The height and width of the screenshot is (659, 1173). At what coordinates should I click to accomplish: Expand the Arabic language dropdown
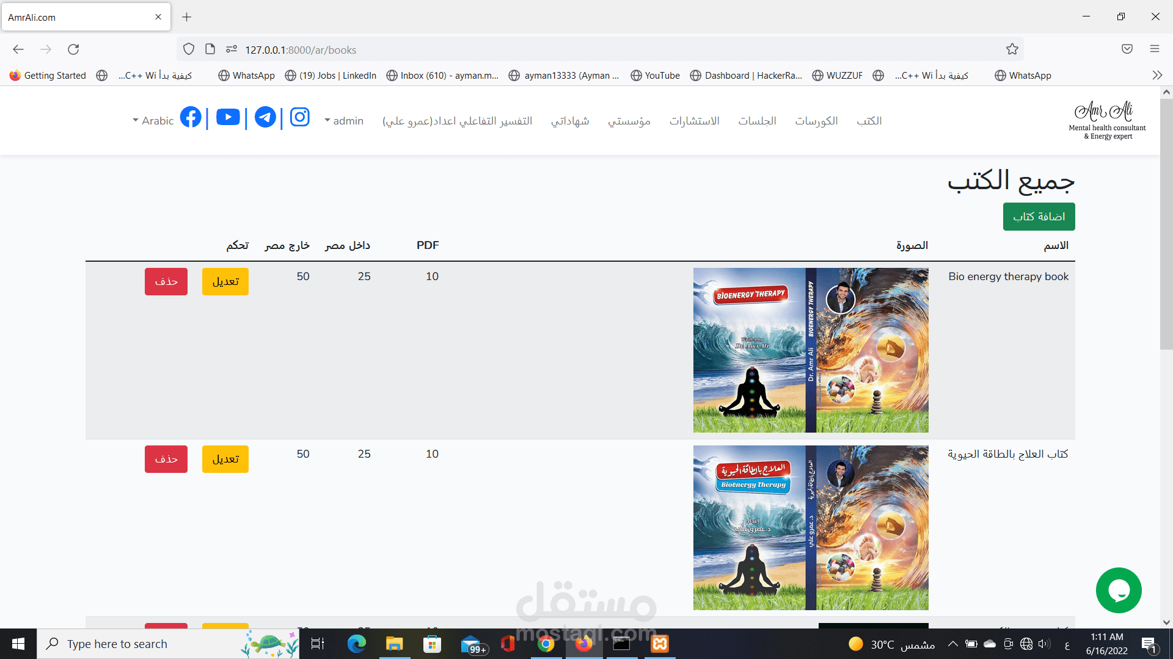coord(153,121)
